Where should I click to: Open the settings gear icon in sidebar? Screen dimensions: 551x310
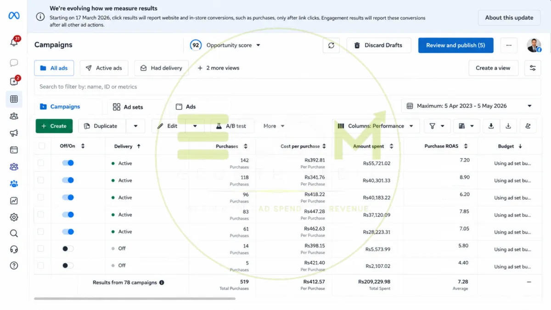(14, 217)
